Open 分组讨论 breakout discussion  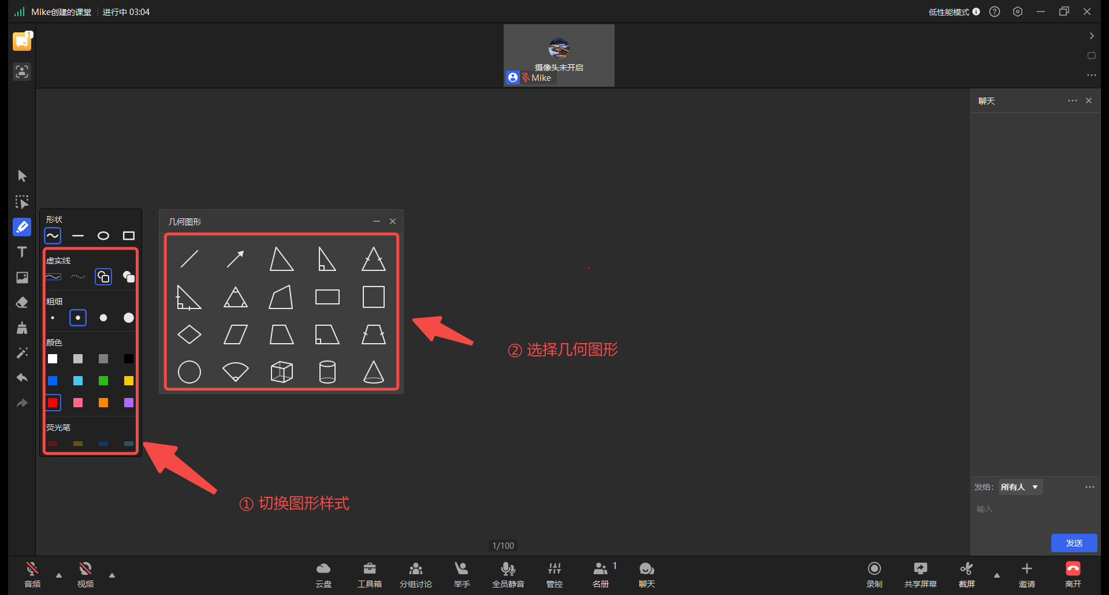(416, 575)
